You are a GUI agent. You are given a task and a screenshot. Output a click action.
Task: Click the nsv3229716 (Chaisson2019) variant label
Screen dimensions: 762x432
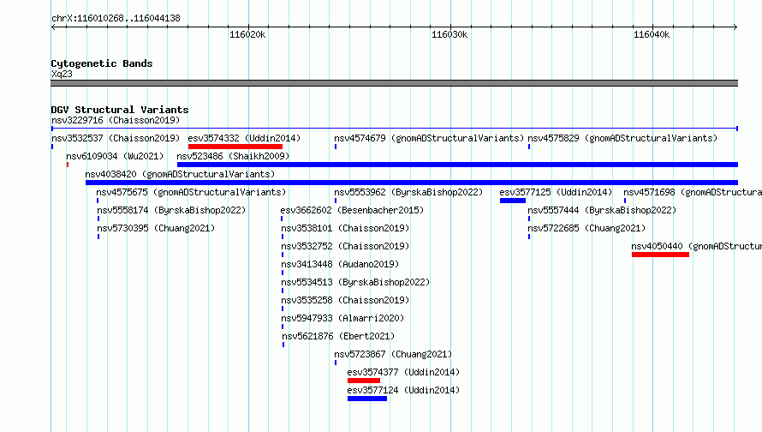[116, 120]
